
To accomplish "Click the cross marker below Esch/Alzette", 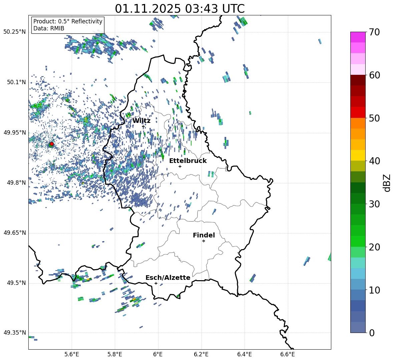I will tap(156, 283).
